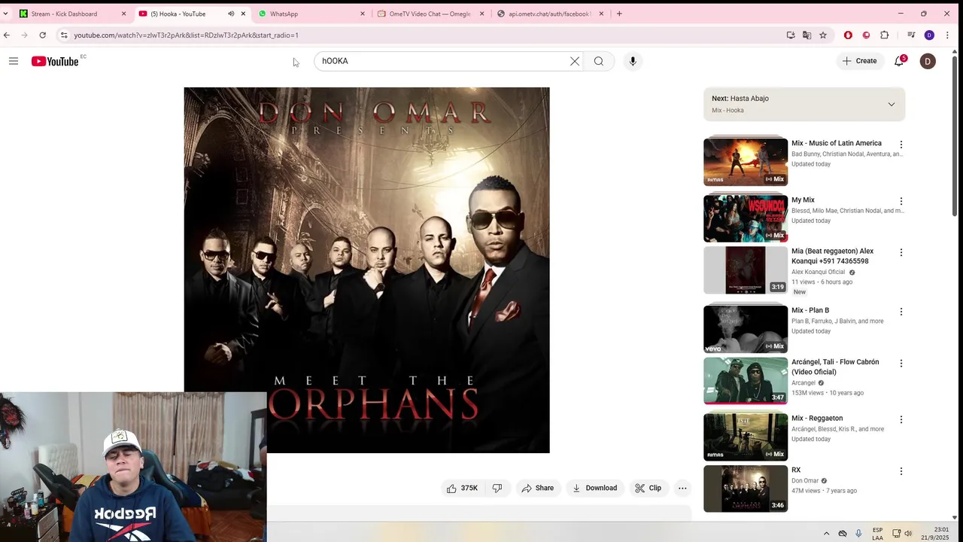Open options menu for Mix - Plan B

click(901, 311)
